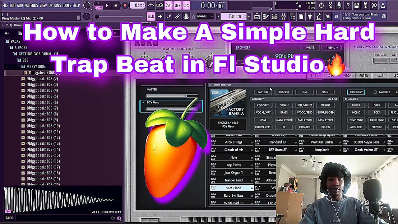Image resolution: width=398 pixels, height=224 pixels.
Task: Click the microphone recording icon
Action: point(339,5)
